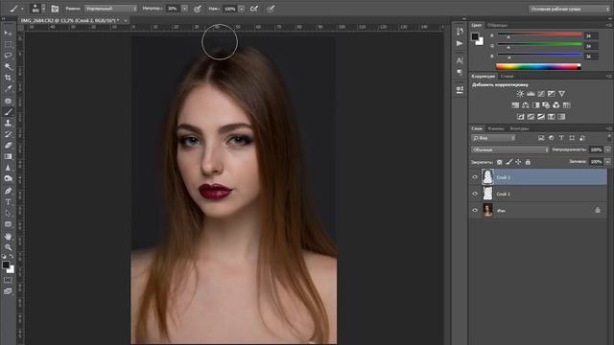
Task: Switch to the Каналы channels tab
Action: pos(496,128)
